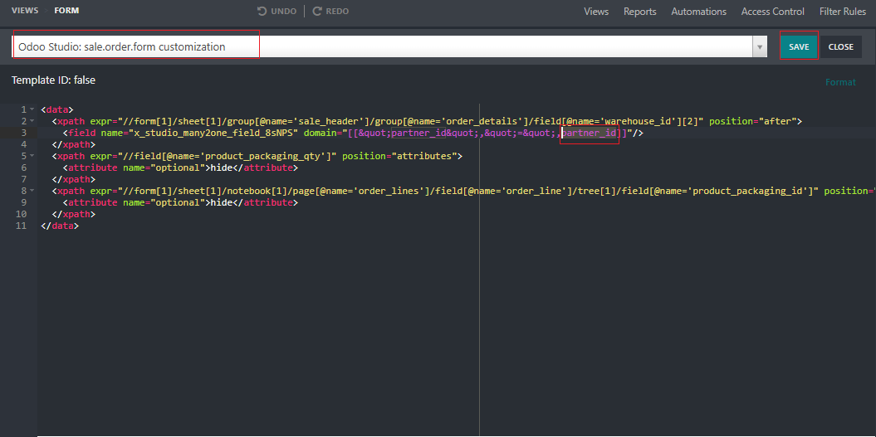Click line number 4 in gutter

click(23, 144)
